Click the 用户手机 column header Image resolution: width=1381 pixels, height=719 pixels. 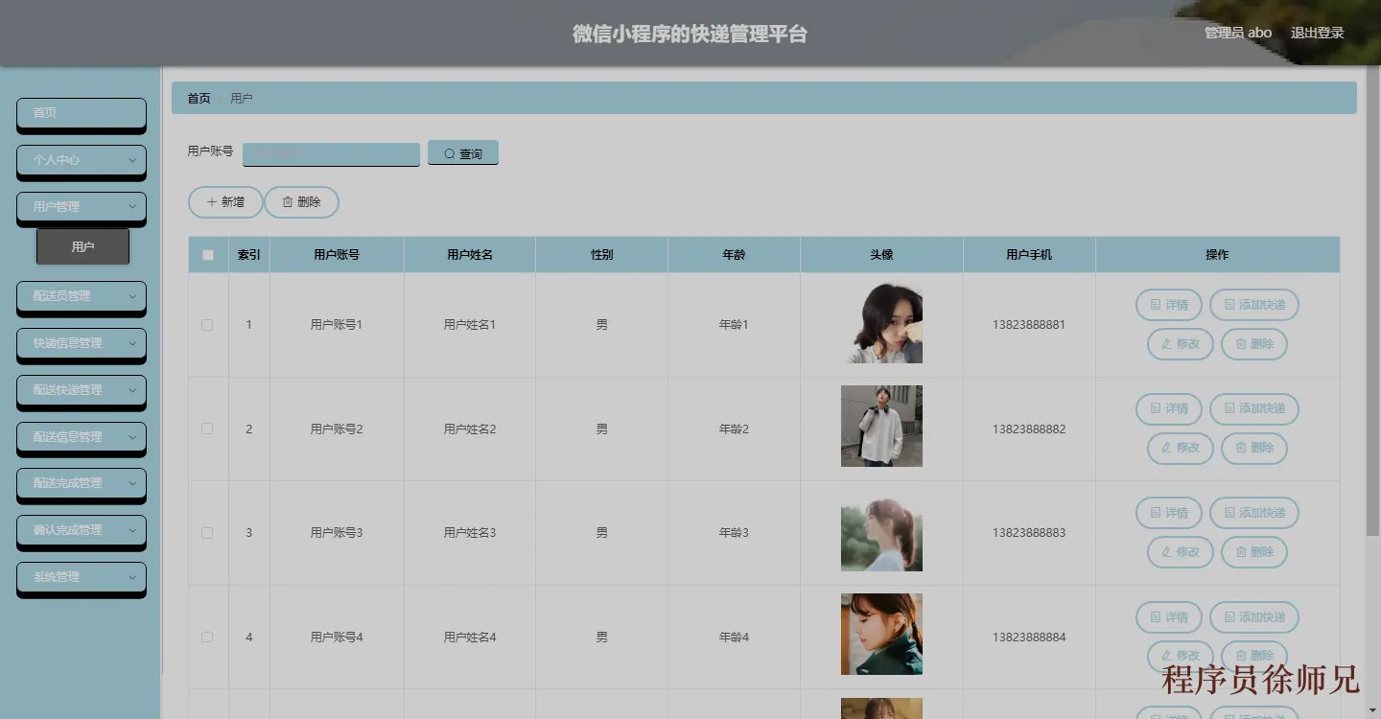[1029, 255]
